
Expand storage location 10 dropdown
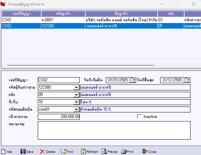click(77, 102)
